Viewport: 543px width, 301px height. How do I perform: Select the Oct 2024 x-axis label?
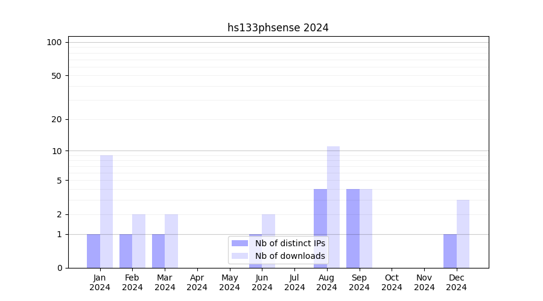[x=392, y=282]
